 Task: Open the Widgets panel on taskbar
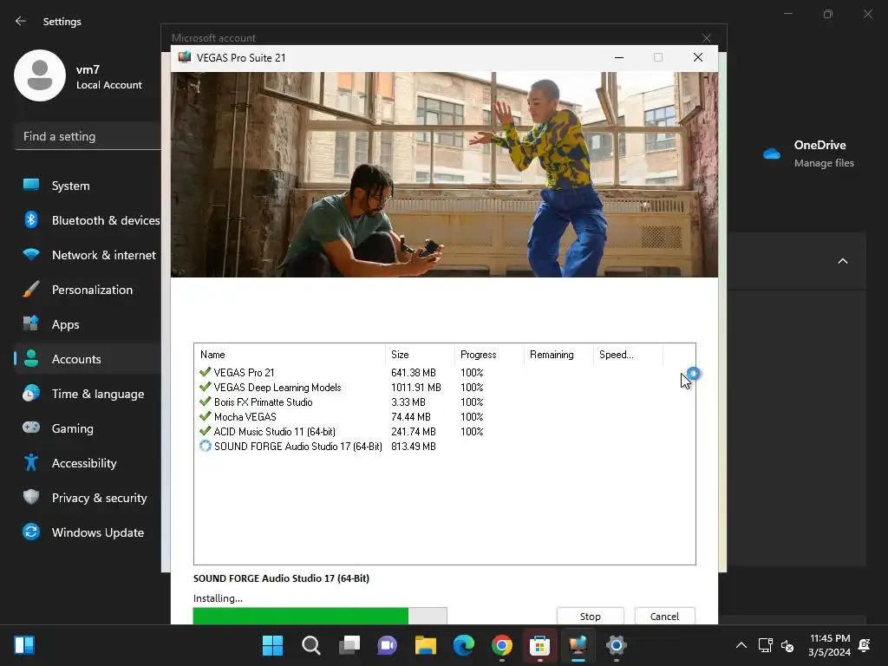24,645
